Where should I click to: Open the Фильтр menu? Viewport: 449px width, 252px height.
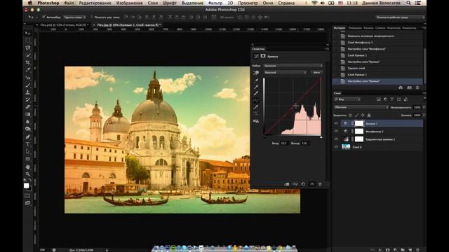coord(215,3)
